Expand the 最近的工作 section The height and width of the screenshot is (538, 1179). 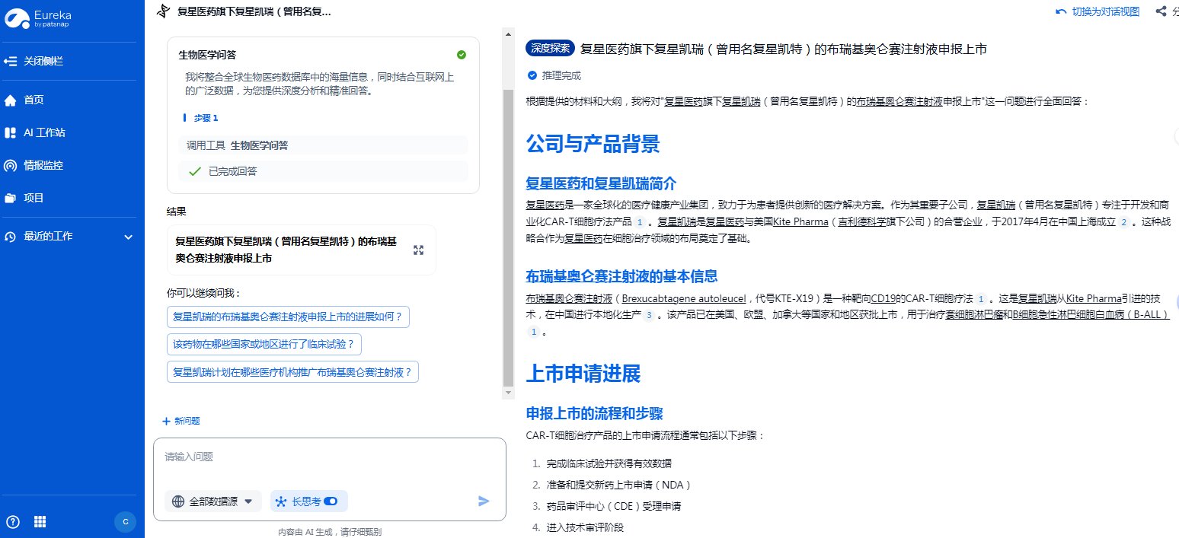point(128,237)
